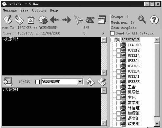The height and width of the screenshot is (128, 162).
Task: Click the delete message trash icon
Action: tap(31, 20)
